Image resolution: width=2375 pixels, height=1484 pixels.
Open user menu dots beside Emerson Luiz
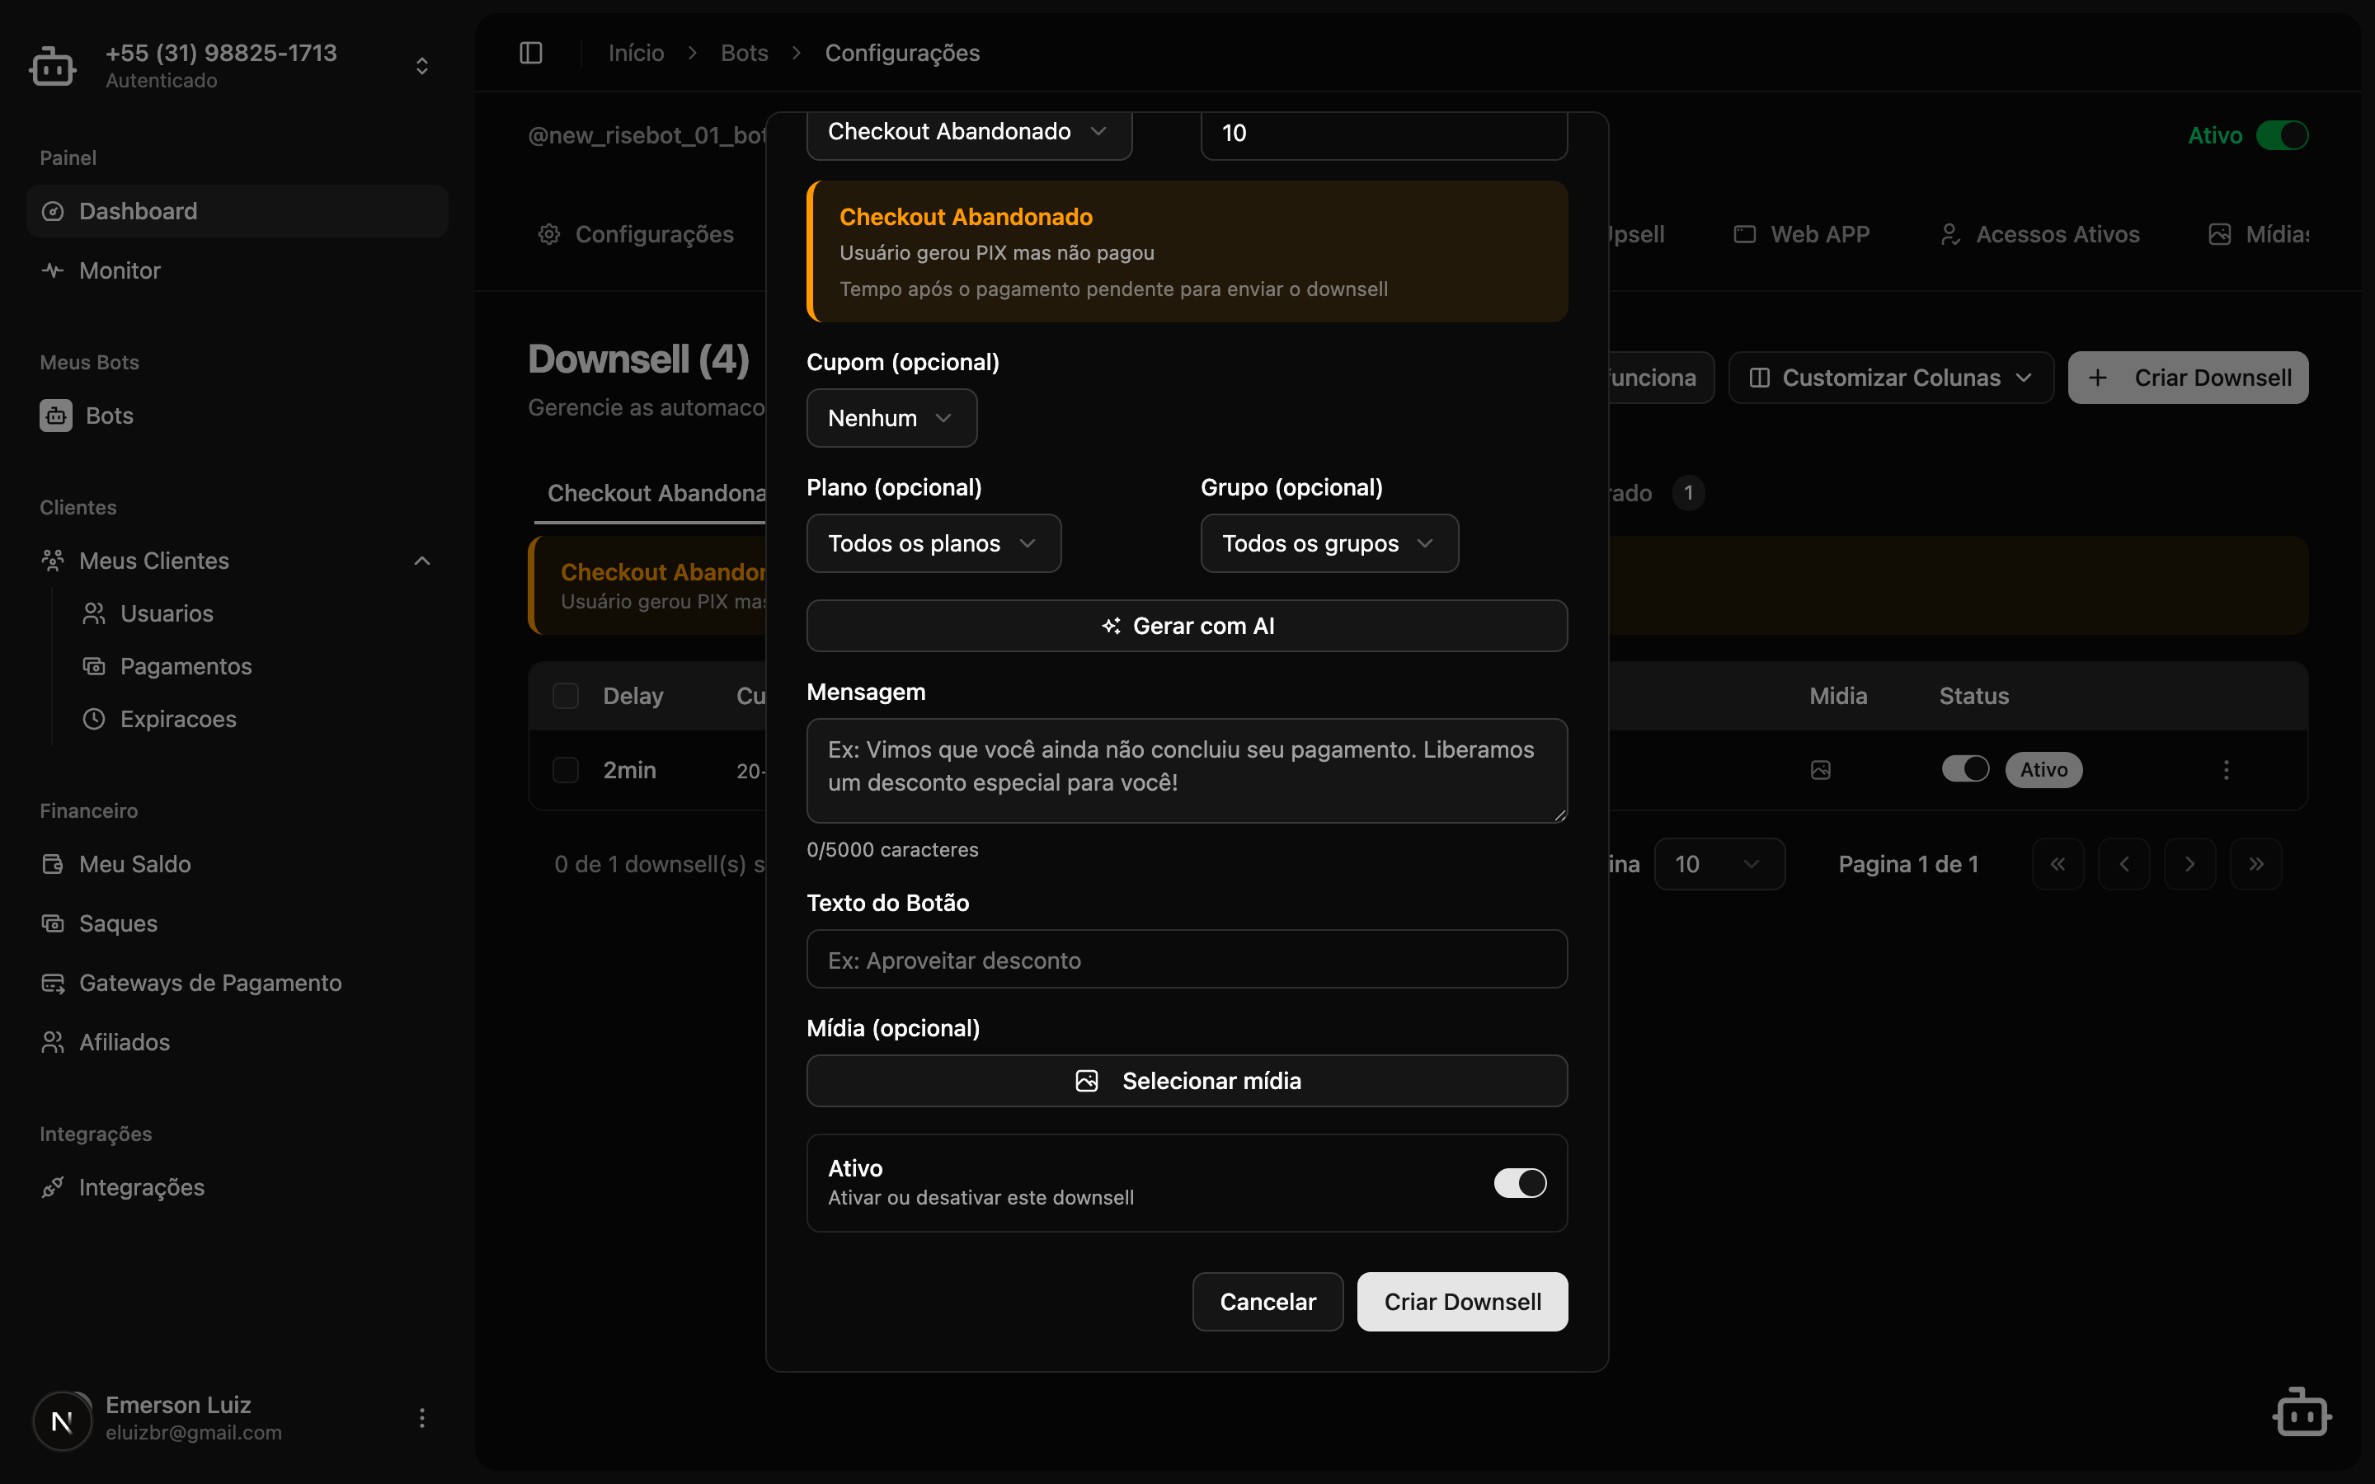click(x=422, y=1418)
